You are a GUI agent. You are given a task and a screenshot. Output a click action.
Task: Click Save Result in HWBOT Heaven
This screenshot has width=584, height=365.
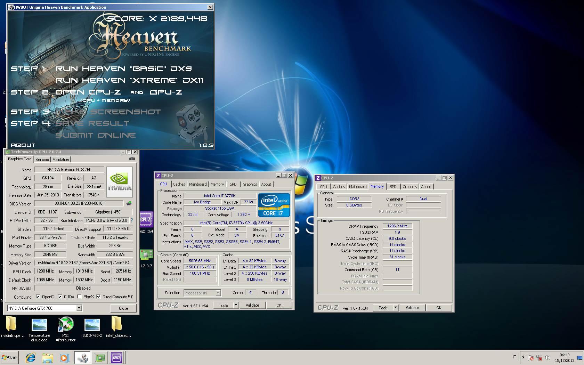[92, 123]
